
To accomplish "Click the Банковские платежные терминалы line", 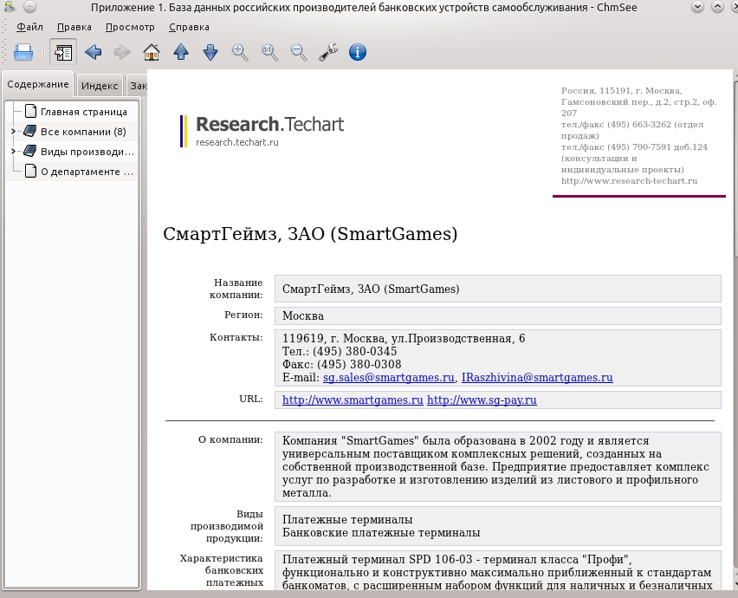I will point(381,532).
